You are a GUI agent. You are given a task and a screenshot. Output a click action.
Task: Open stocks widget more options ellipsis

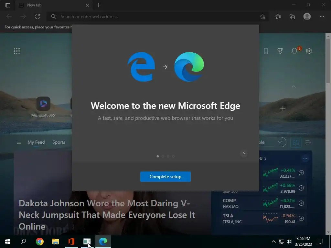coord(305,158)
